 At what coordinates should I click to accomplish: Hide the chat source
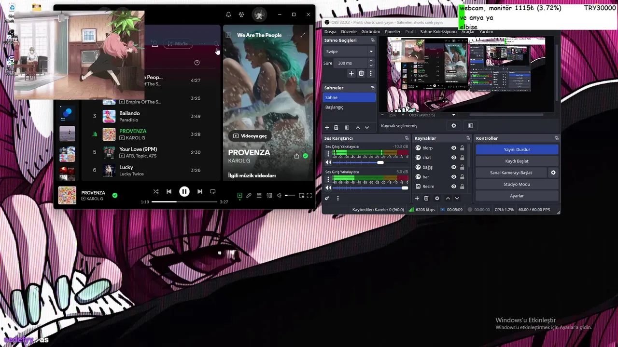pyautogui.click(x=453, y=158)
